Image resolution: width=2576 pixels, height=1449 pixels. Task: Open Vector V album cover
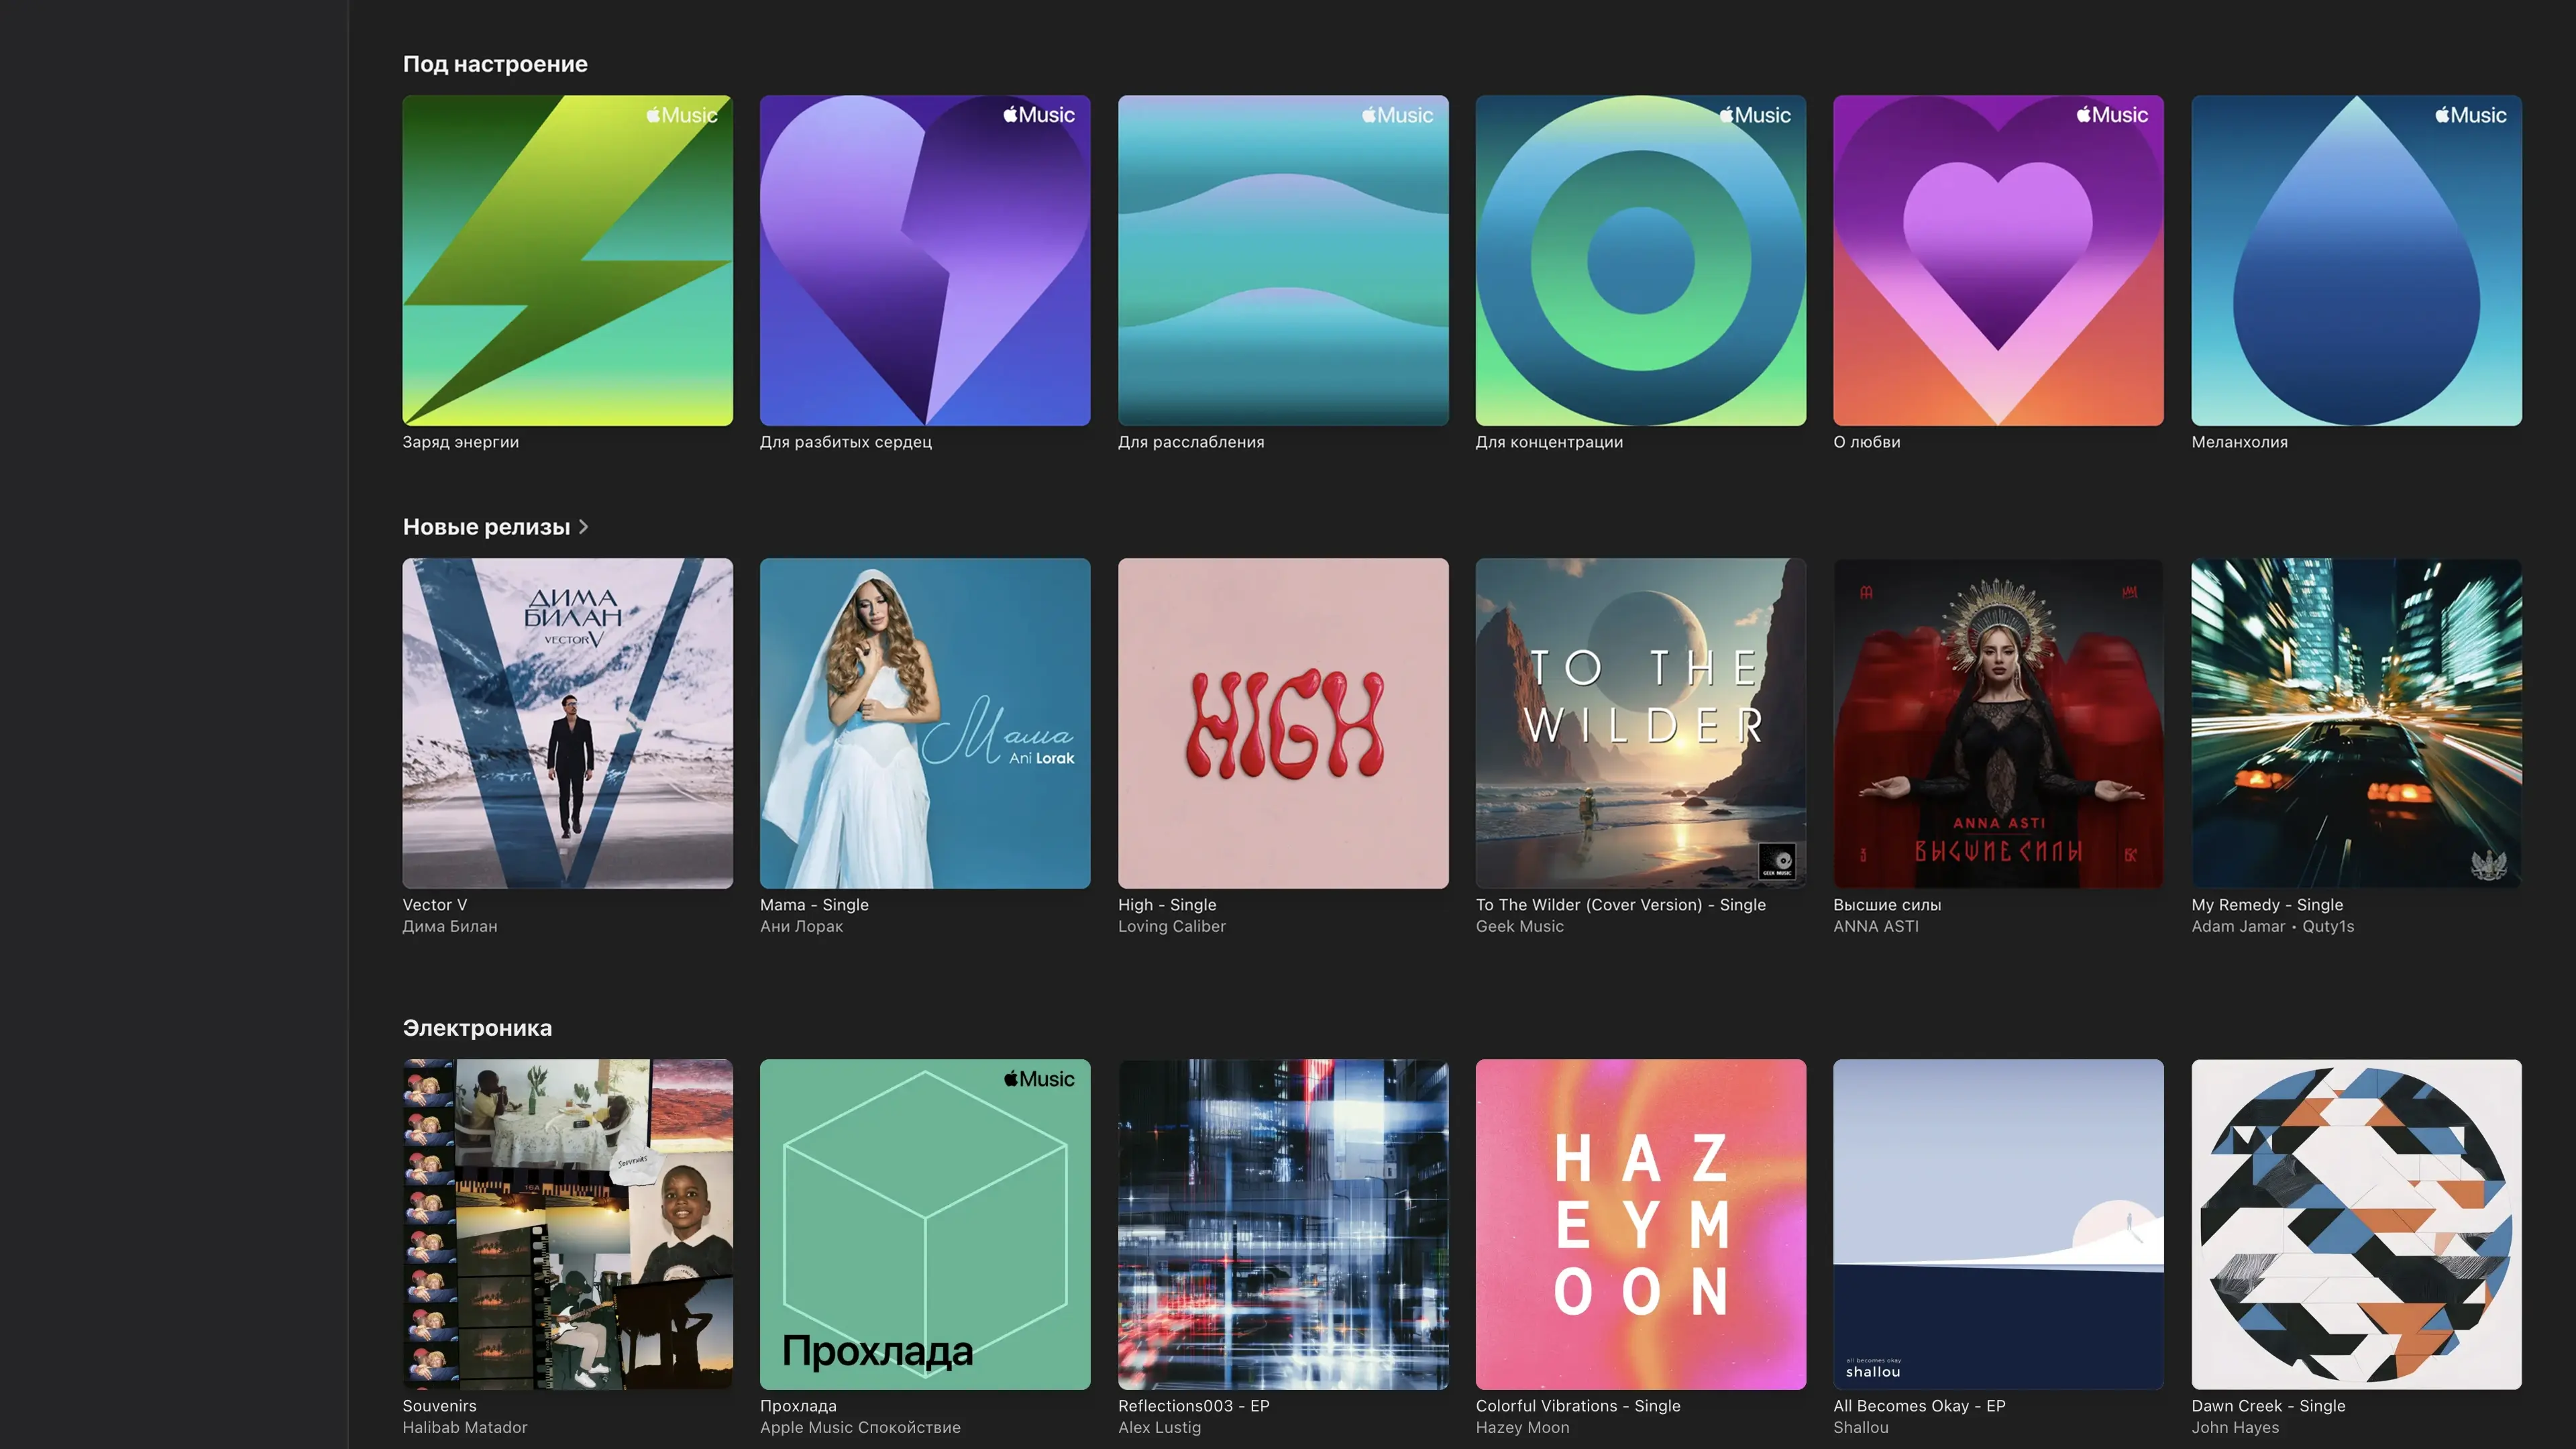pyautogui.click(x=567, y=722)
